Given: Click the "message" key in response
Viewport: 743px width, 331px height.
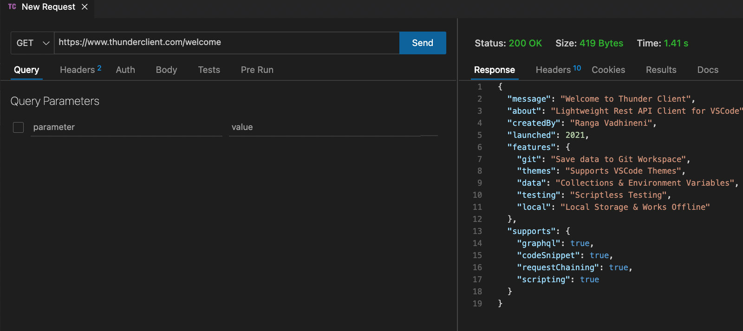Looking at the screenshot, I should (529, 99).
